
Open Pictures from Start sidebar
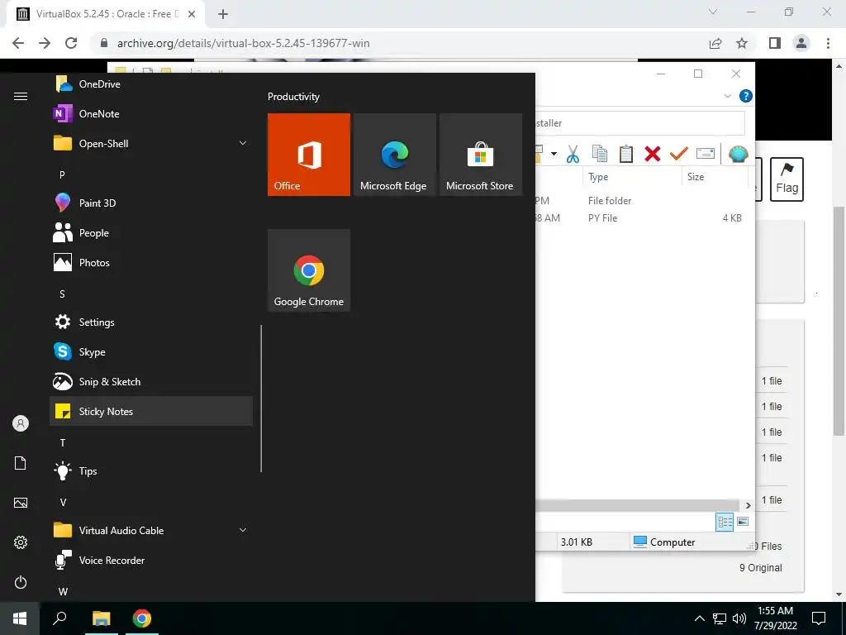click(x=21, y=503)
